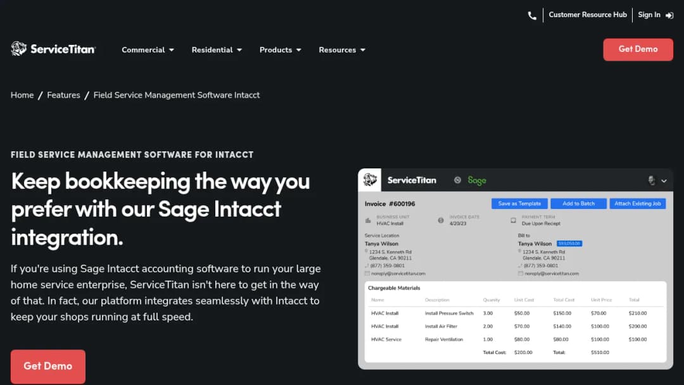Click the $210.00 total cell

[638, 313]
